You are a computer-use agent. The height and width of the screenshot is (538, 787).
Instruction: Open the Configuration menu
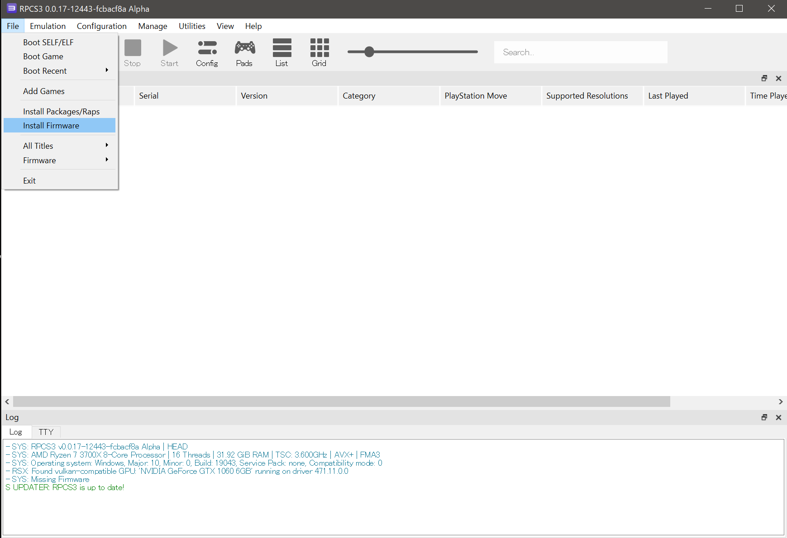point(101,26)
